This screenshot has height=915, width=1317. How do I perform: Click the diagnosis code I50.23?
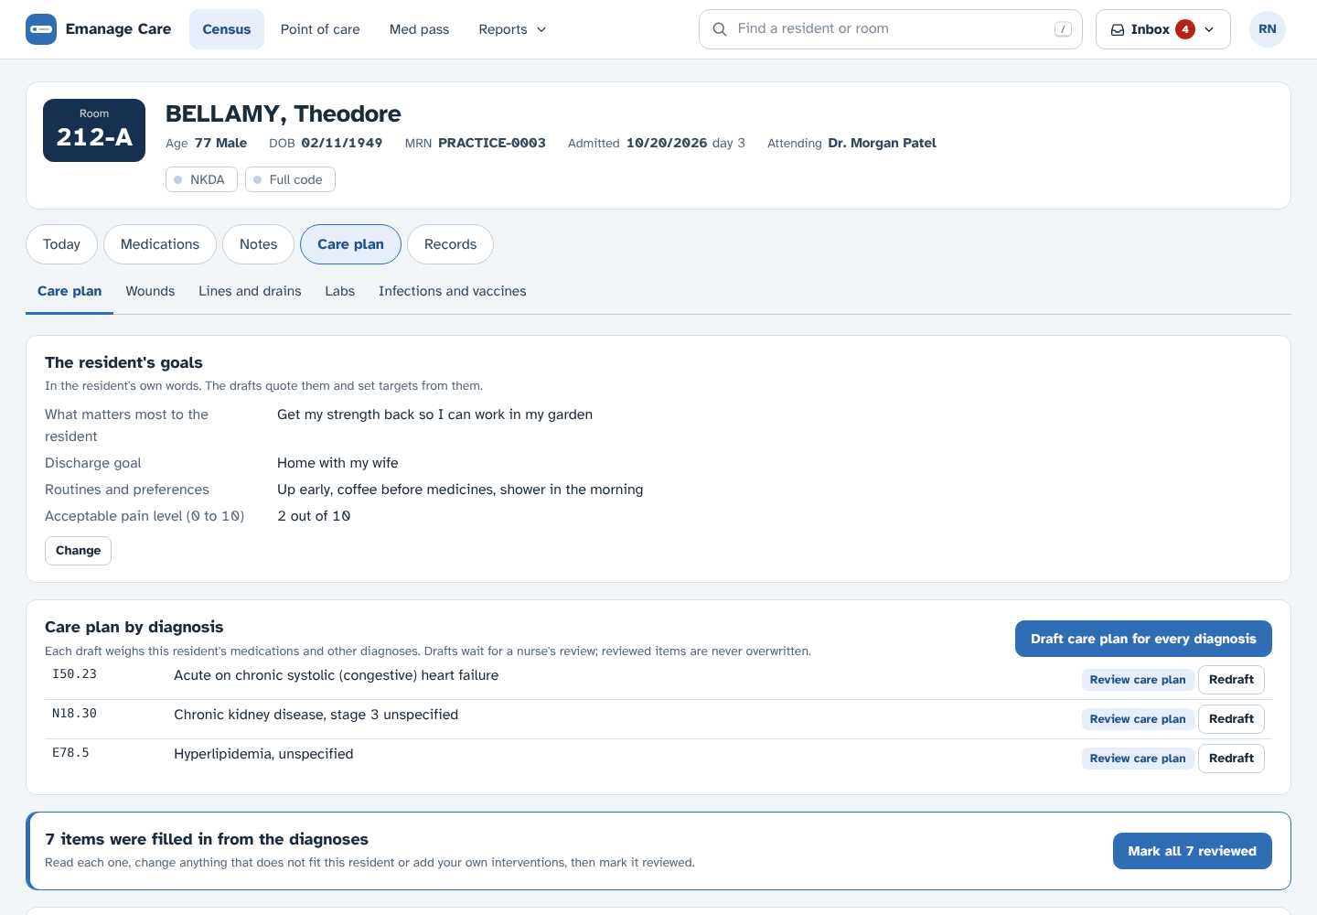coord(74,674)
